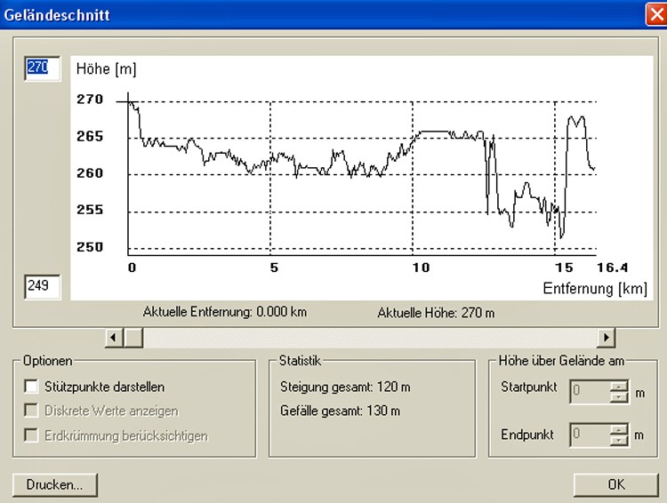667x503 pixels.
Task: Toggle the Diskrete Werte anzeigen checkbox
Action: (x=32, y=411)
